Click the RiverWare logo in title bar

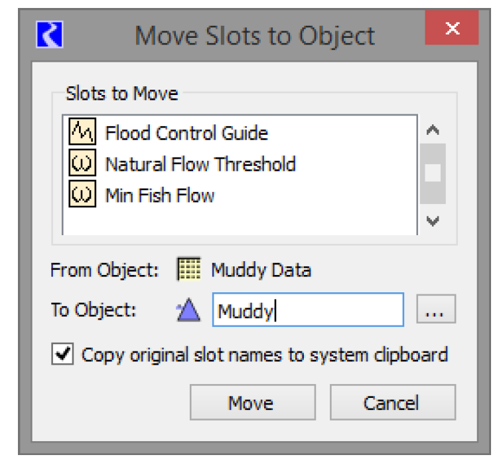click(x=50, y=35)
